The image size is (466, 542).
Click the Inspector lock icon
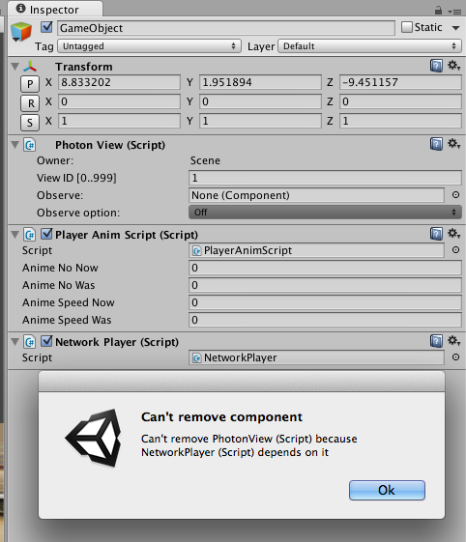438,11
